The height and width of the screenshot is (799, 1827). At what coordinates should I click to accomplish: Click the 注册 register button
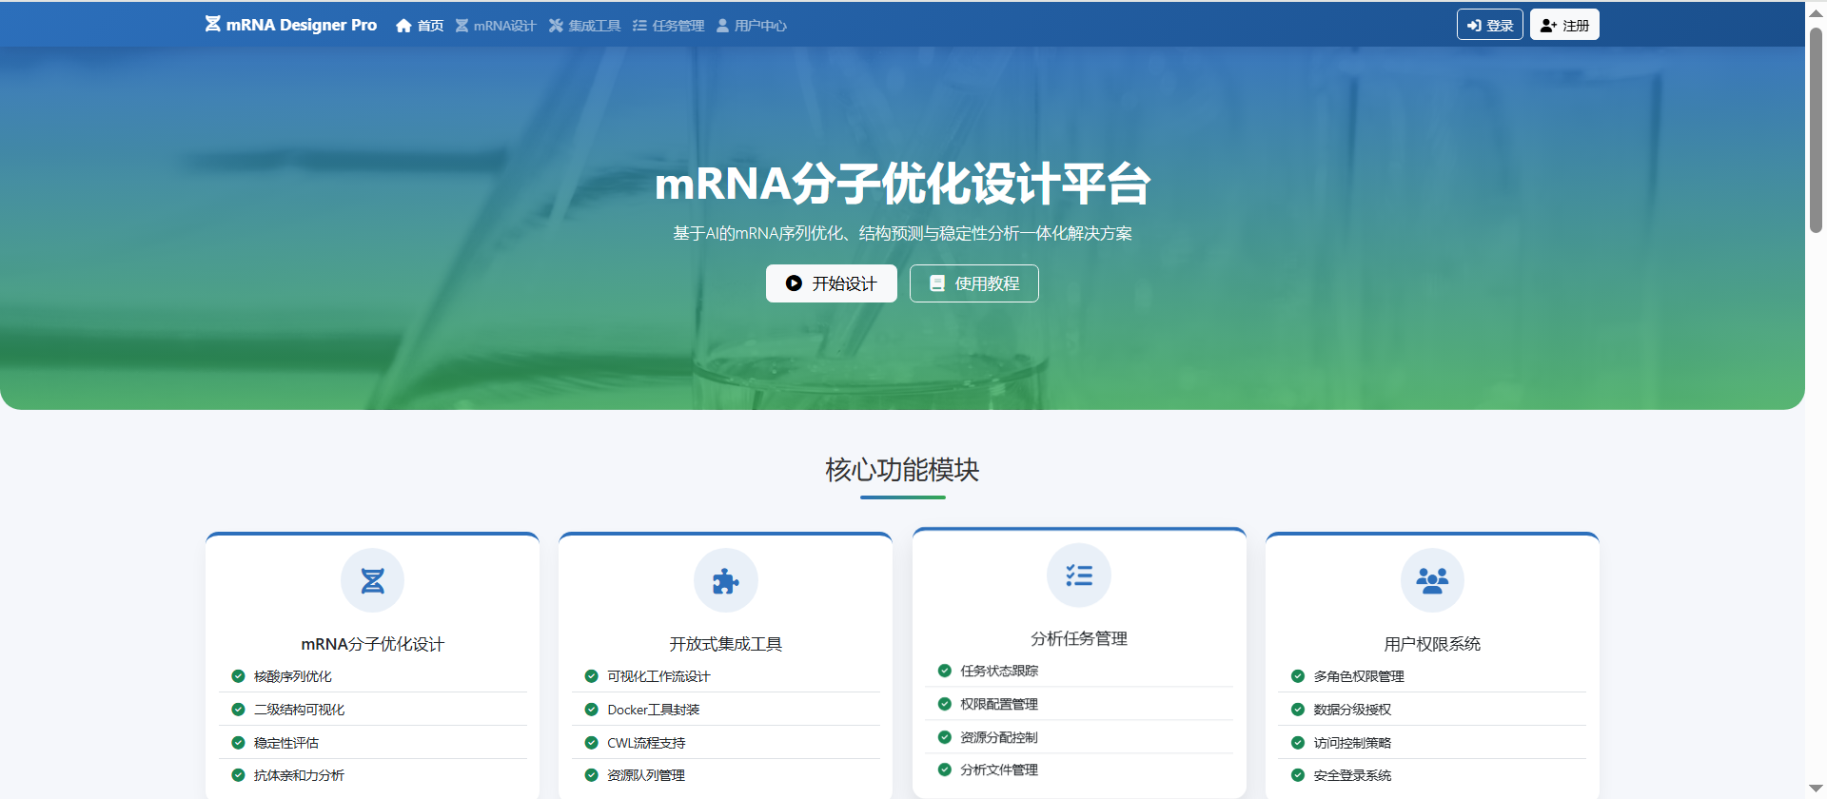[1564, 25]
